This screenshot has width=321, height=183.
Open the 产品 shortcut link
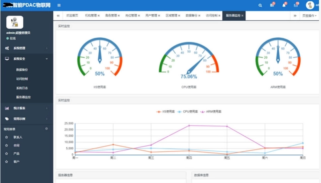click(16, 154)
